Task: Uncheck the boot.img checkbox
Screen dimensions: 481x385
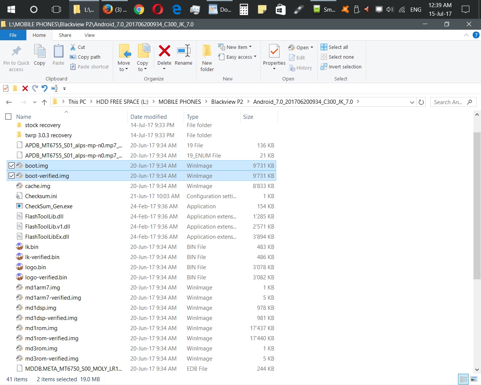Action: [12, 165]
